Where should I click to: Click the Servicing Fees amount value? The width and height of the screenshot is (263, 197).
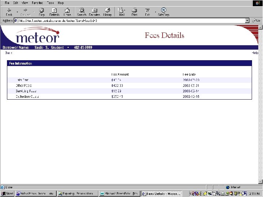coord(116,91)
